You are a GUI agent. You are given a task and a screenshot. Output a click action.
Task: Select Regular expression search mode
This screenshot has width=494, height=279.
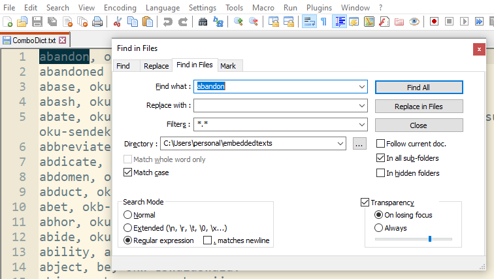click(127, 240)
